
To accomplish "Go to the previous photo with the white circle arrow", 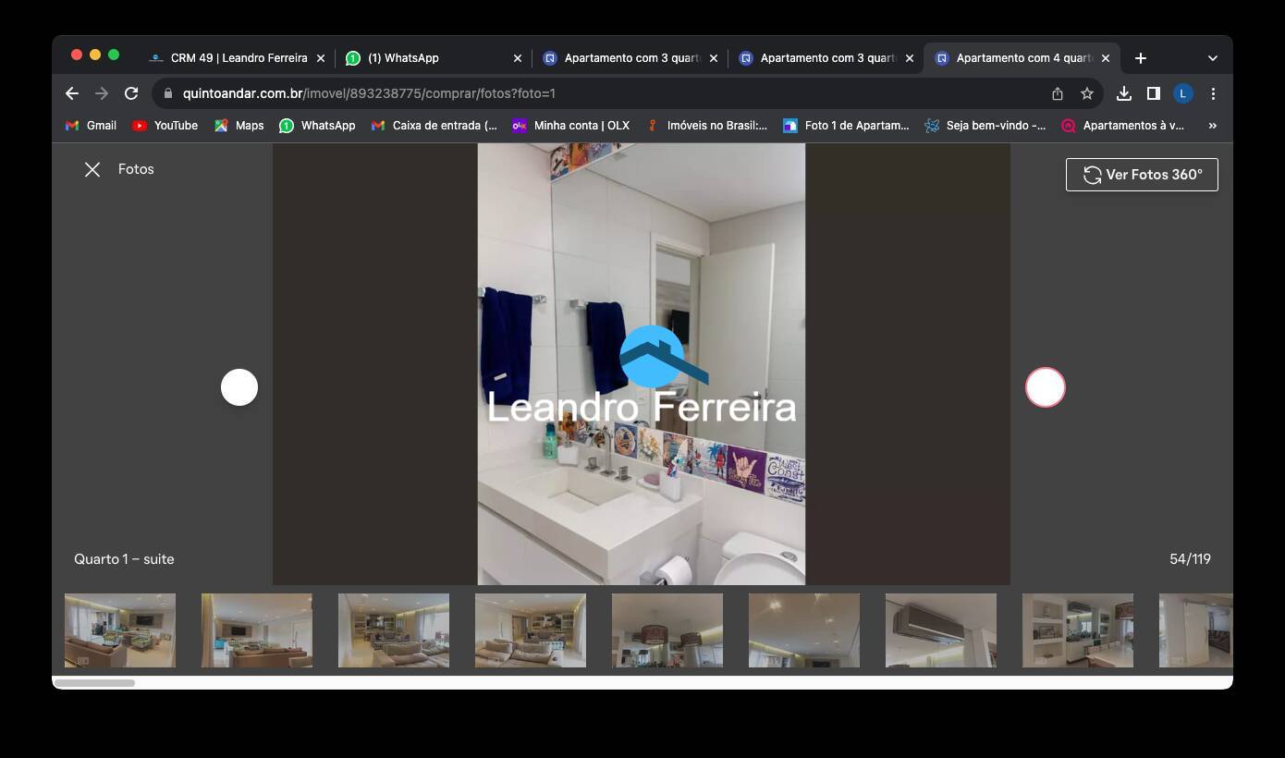I will click(239, 387).
